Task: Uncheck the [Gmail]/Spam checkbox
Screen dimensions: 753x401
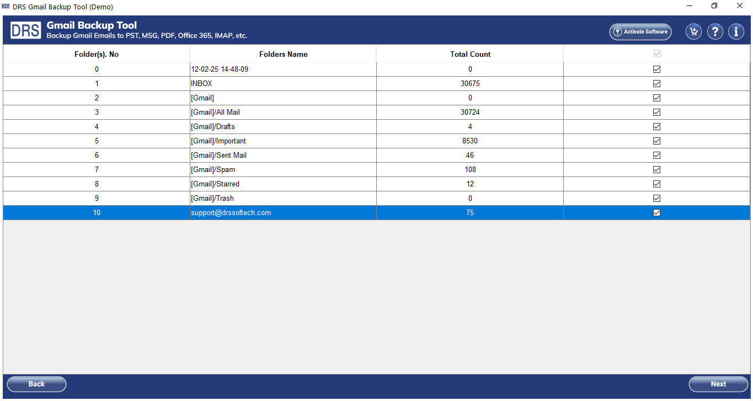Action: [x=656, y=170]
